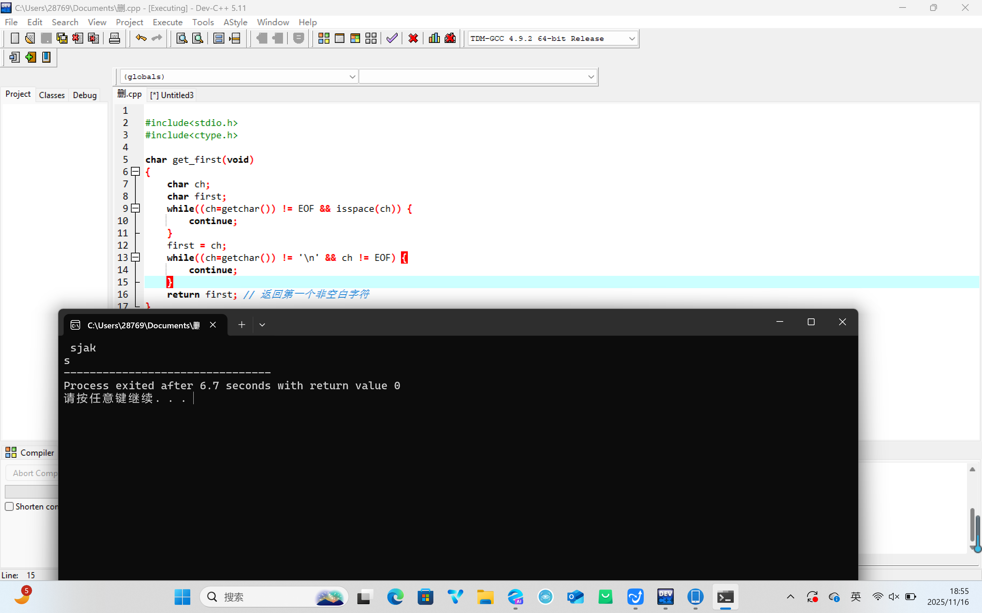Click the Save All disks icon

coord(62,38)
